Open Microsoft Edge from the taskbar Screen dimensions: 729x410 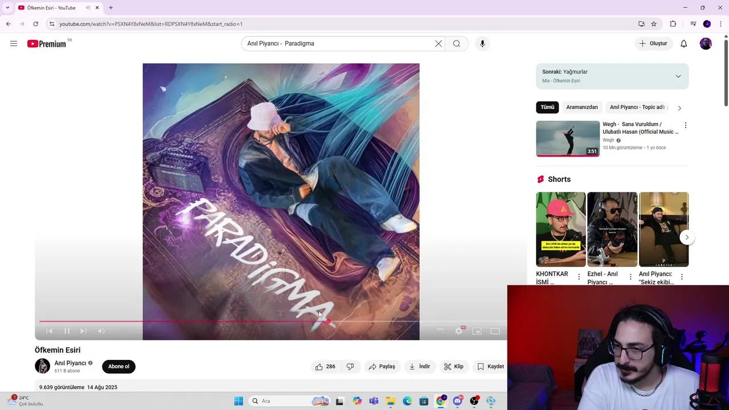click(x=407, y=401)
